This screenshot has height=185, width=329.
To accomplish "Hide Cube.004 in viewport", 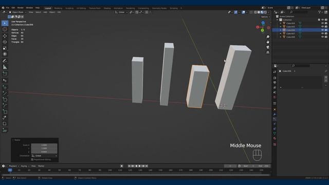I will [322, 23].
